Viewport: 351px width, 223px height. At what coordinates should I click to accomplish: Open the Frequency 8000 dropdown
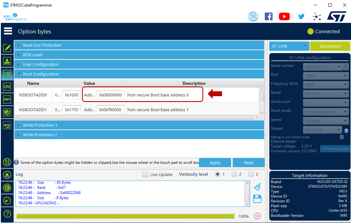point(326,84)
